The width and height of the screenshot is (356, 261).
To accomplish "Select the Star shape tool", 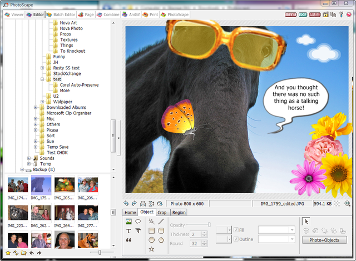I will [151, 249].
